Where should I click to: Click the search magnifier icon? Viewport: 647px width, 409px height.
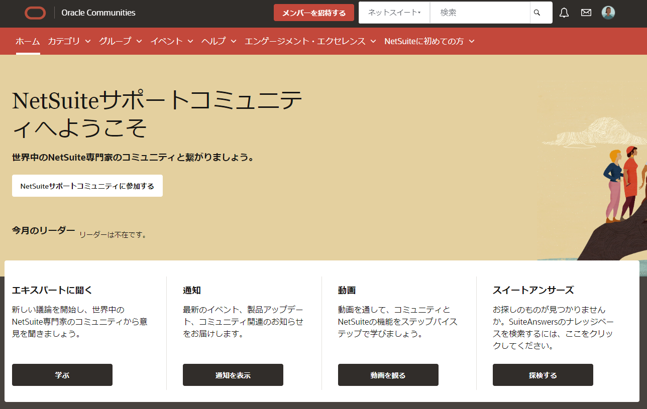537,13
